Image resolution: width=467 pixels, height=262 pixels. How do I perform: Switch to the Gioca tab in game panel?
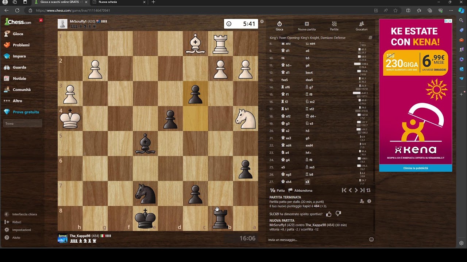pyautogui.click(x=279, y=26)
